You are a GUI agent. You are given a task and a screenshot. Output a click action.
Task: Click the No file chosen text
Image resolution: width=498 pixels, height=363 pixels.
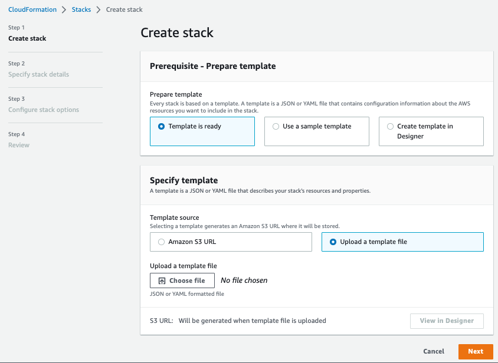[x=244, y=280]
